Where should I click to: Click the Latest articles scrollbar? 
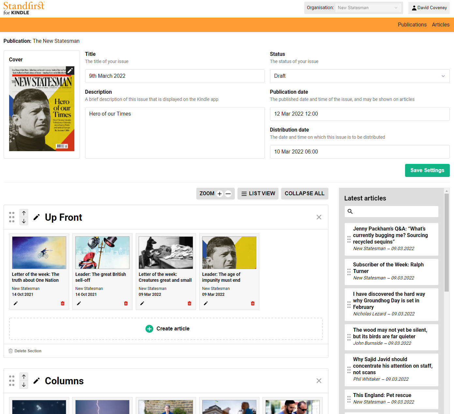447,242
